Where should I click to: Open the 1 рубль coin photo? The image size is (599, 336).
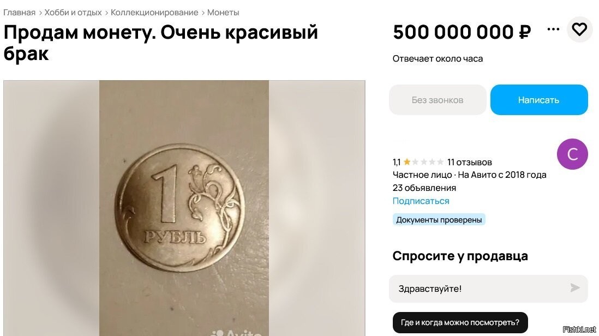(x=184, y=208)
